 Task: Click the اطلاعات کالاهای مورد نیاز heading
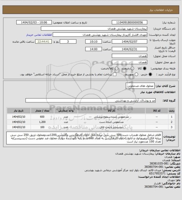158,92
